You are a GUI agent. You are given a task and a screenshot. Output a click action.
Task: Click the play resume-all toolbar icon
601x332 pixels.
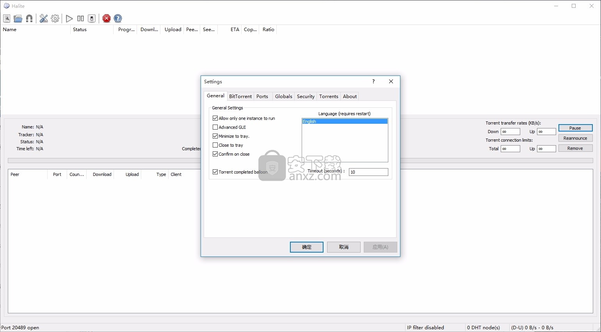[69, 18]
